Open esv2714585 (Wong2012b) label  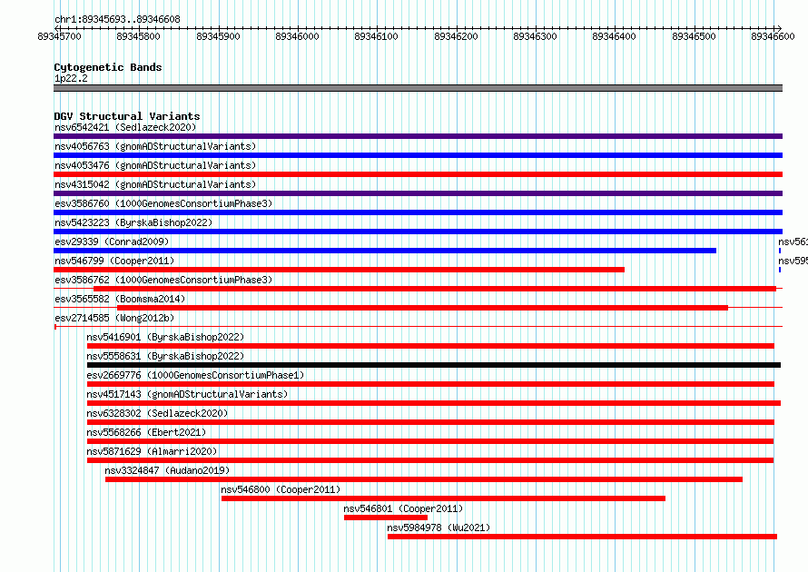pos(114,318)
